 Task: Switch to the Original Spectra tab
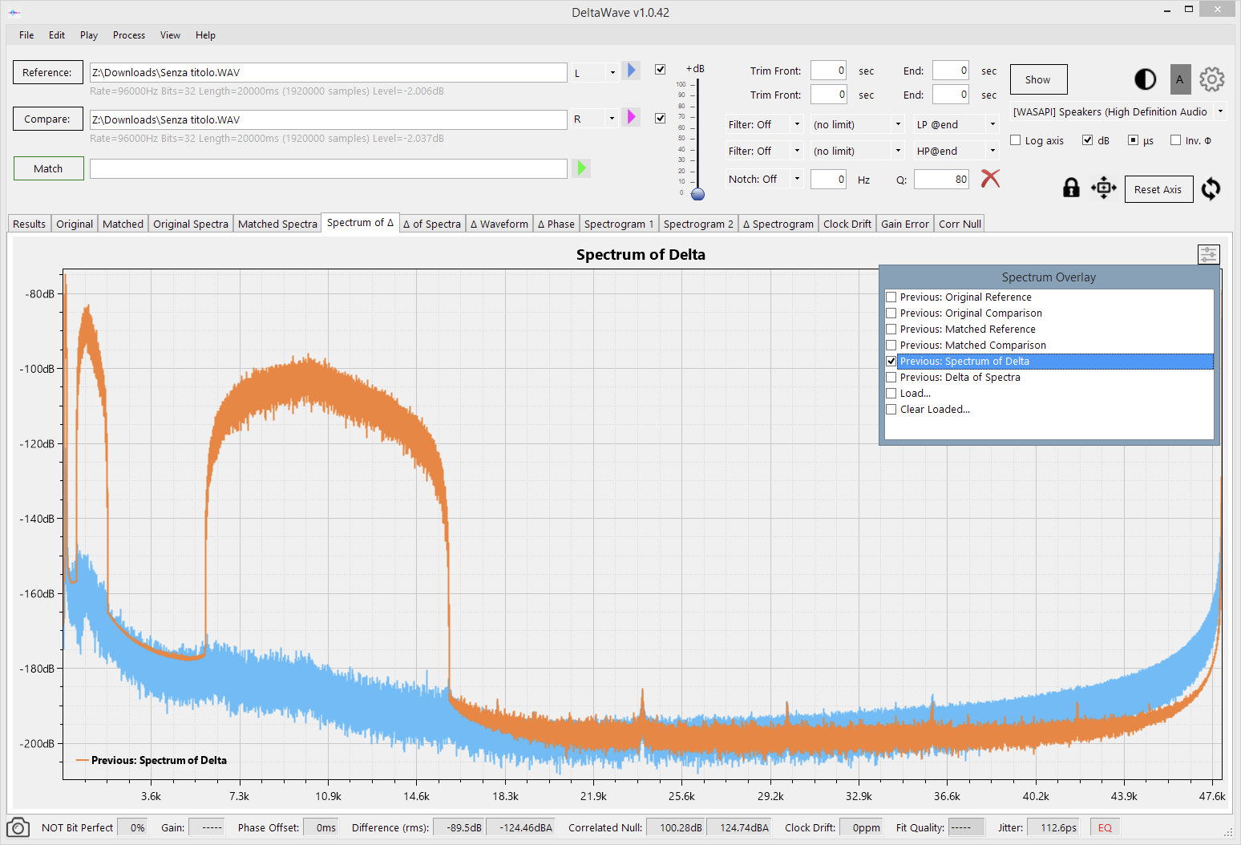(191, 224)
